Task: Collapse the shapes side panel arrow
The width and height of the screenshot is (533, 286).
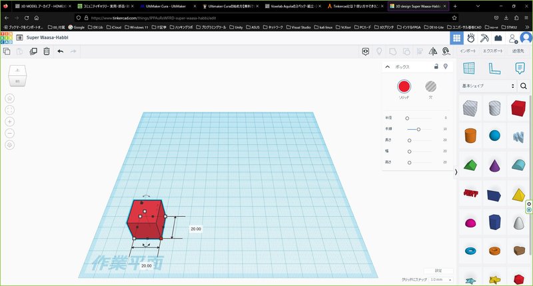Action: [456, 172]
